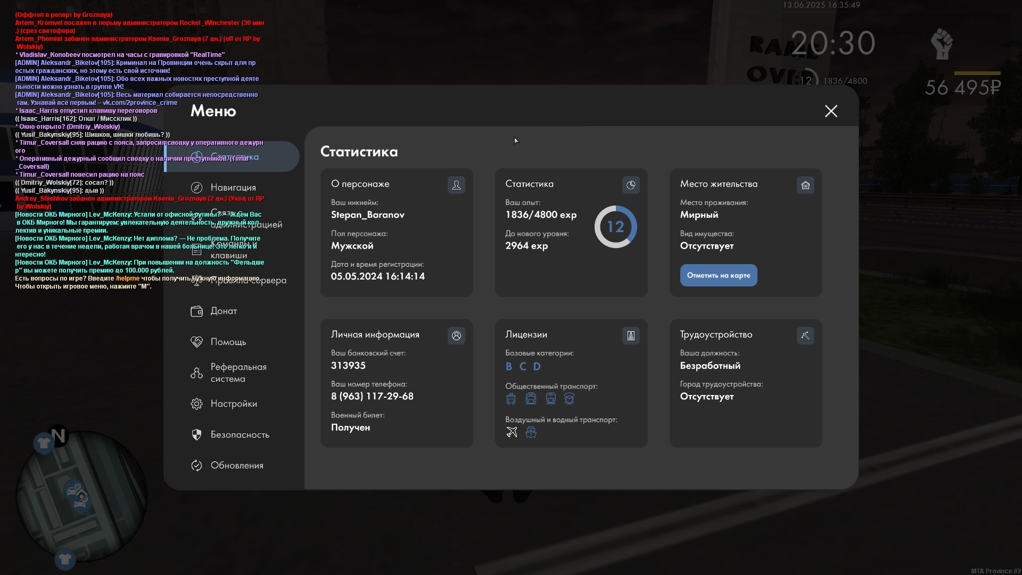Click the referral nodes icon
Screen dimensions: 1022x575
(196, 373)
